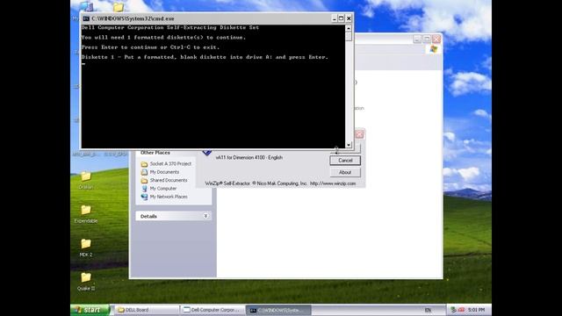Select the Quake II desktop folder

coord(86,281)
